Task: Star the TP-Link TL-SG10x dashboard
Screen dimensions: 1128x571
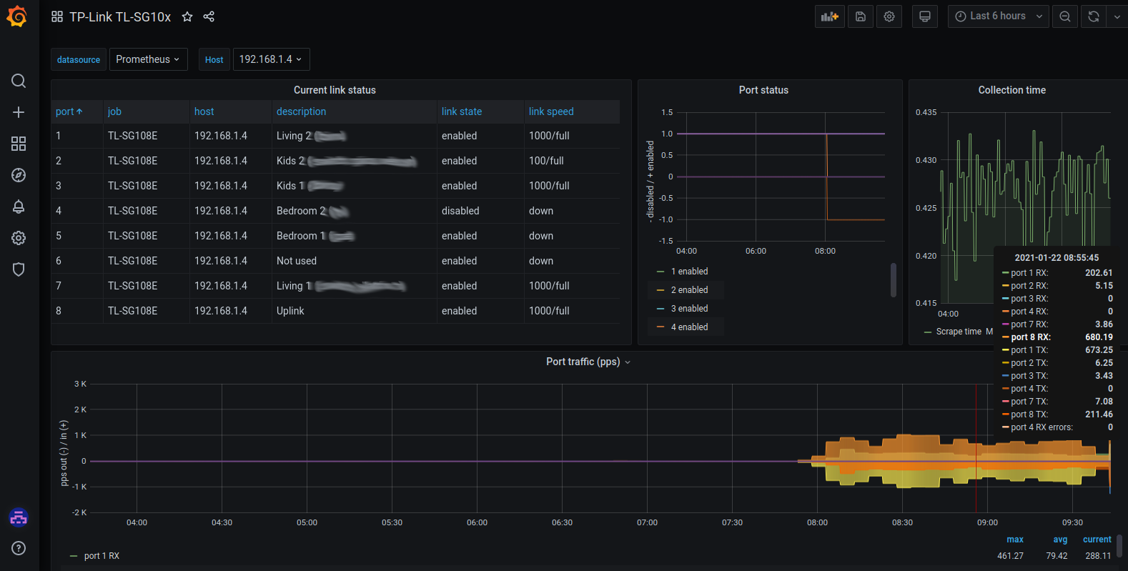Action: [x=187, y=16]
